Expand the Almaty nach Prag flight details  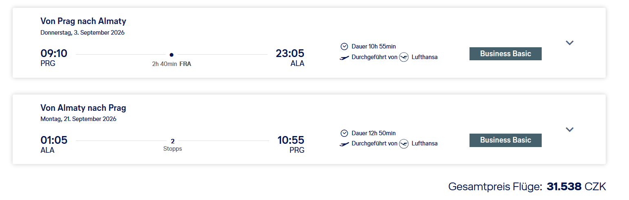[x=570, y=130]
